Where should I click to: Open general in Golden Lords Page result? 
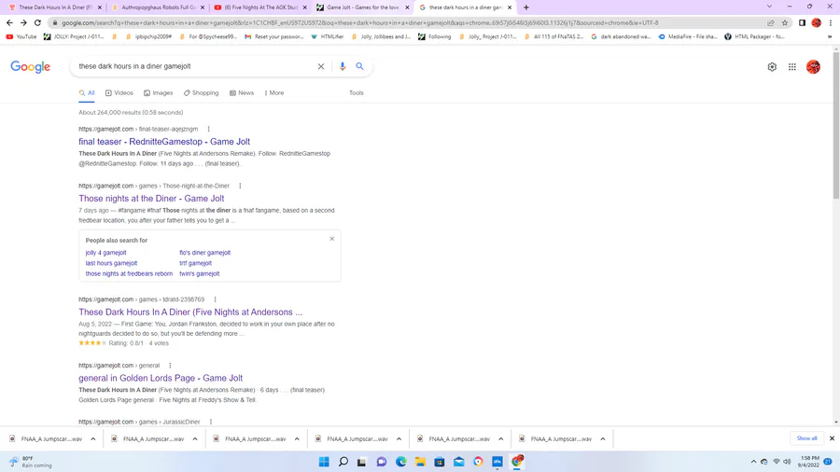coord(161,378)
